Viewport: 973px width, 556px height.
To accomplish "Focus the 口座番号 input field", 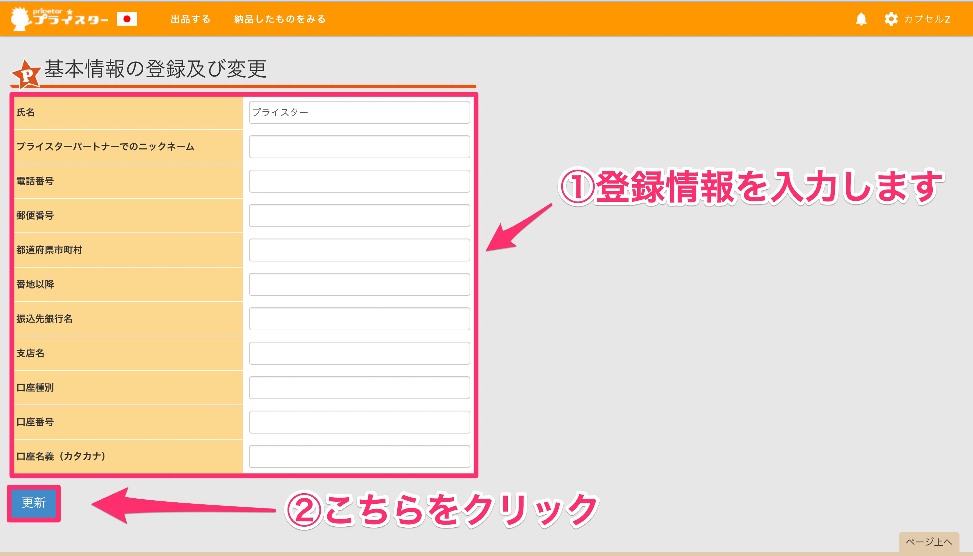I will click(359, 422).
